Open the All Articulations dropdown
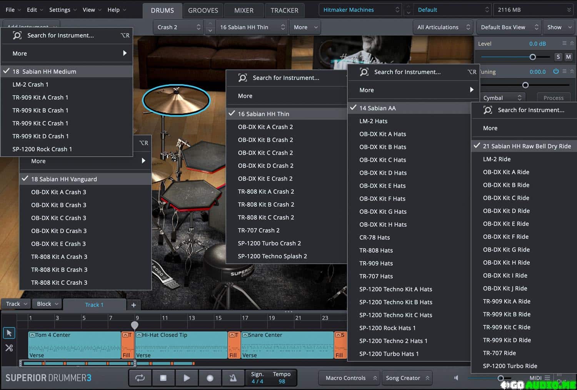 click(x=443, y=27)
